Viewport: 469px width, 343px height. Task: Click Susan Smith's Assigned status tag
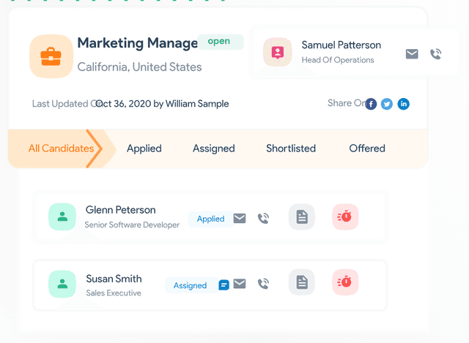190,285
